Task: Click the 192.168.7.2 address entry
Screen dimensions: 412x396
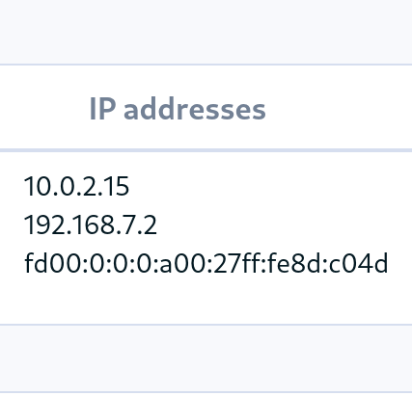Action: (x=91, y=224)
